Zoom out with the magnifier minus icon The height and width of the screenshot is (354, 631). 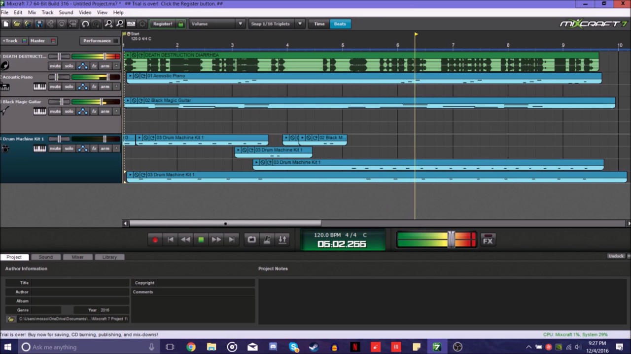[x=120, y=24]
